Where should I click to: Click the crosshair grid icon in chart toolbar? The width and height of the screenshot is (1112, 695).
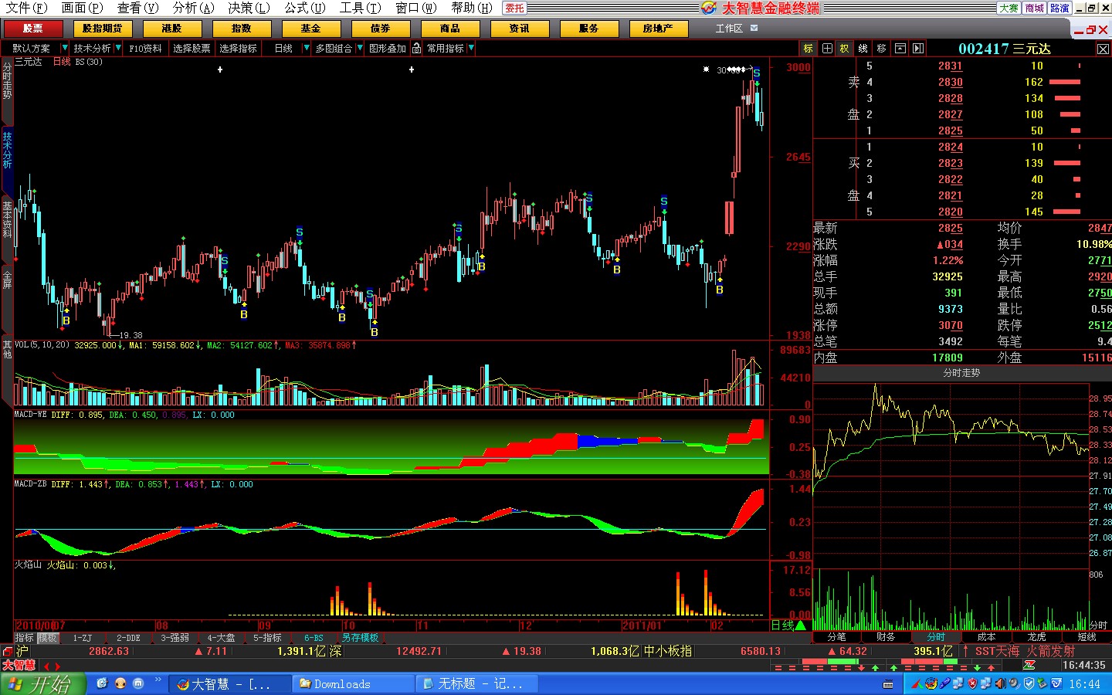tap(827, 49)
